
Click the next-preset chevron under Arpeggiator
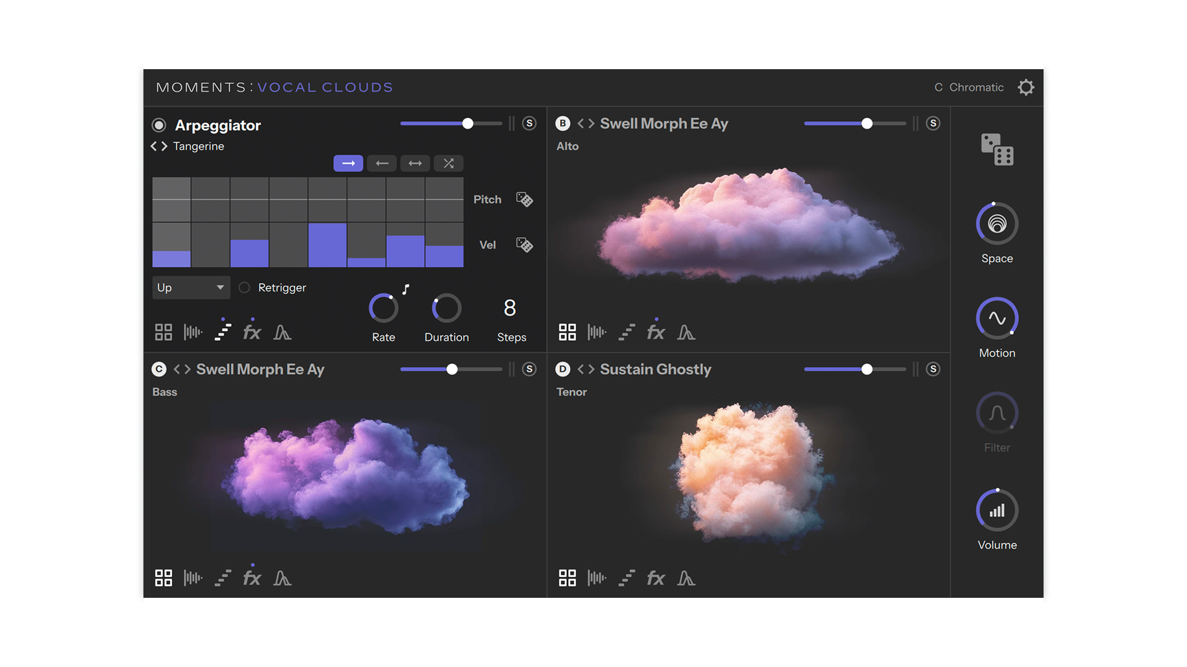tap(163, 146)
